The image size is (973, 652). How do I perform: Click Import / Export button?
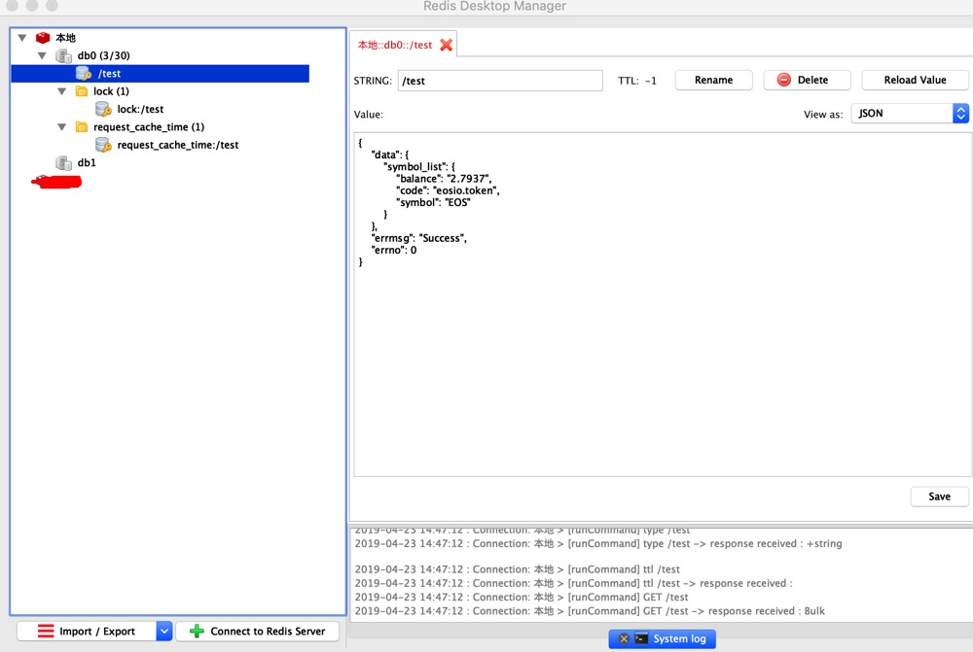pos(87,631)
